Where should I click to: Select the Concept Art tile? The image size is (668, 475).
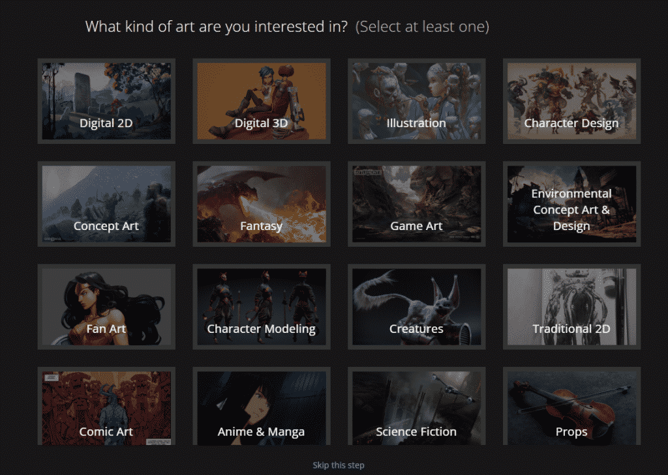coord(106,204)
